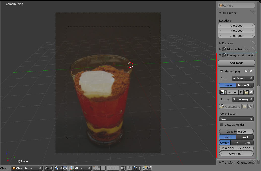Select the Front draw depth option
Screen dimensions: 261x171
click(245, 137)
